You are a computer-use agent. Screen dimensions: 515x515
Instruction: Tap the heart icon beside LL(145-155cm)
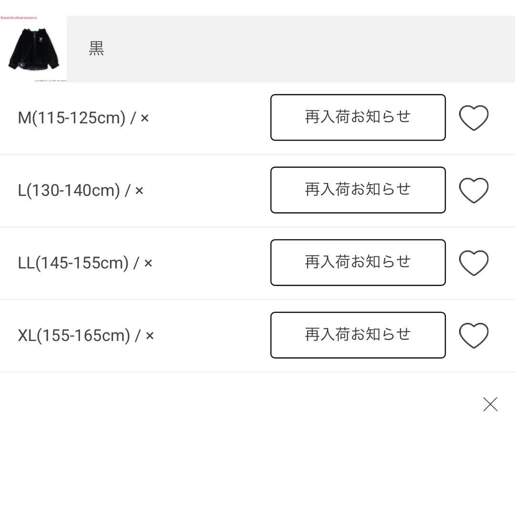pyautogui.click(x=474, y=262)
